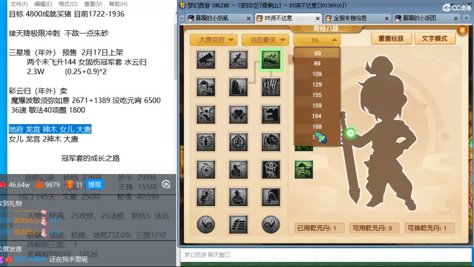Viewport: 474px width, 267px height.
Task: Click the 重置经脉 button
Action: (391, 39)
